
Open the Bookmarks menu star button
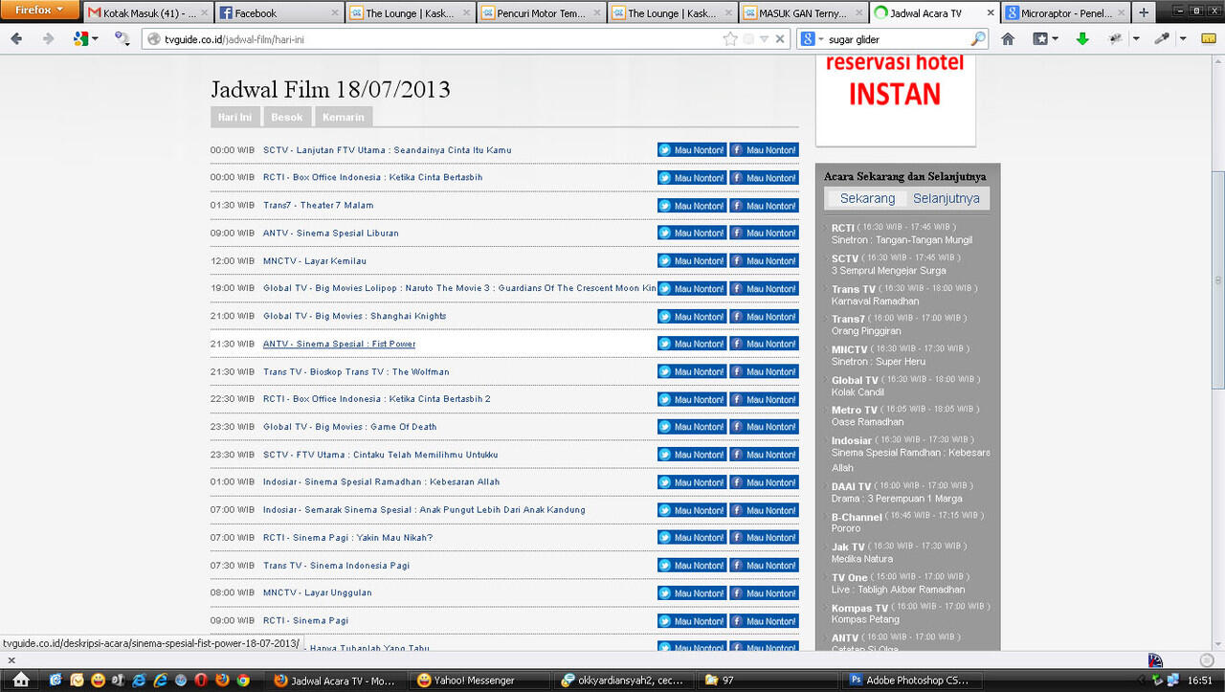1044,39
